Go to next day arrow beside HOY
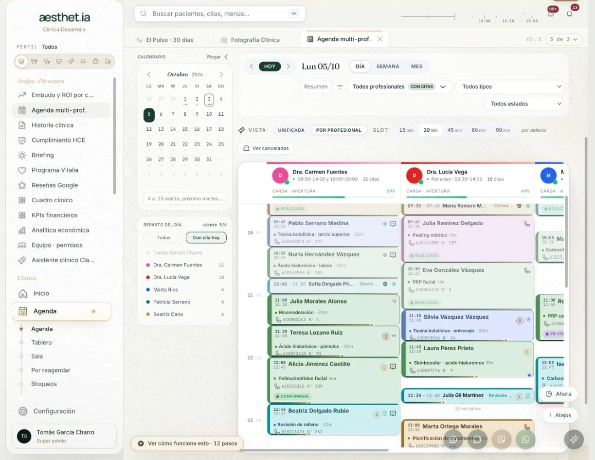This screenshot has height=460, width=595. 288,67
